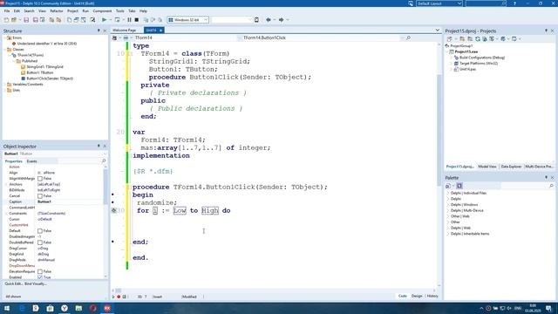Viewport: 558px width, 314px height.
Task: Click the highlighted purple icon in the Palette toolbar
Action: coord(459,186)
